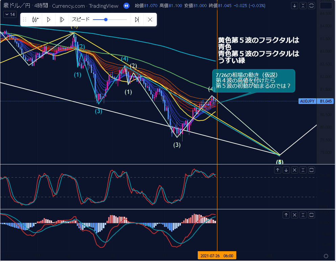Step forward one bar in replay
The image size is (336, 262).
[62, 20]
